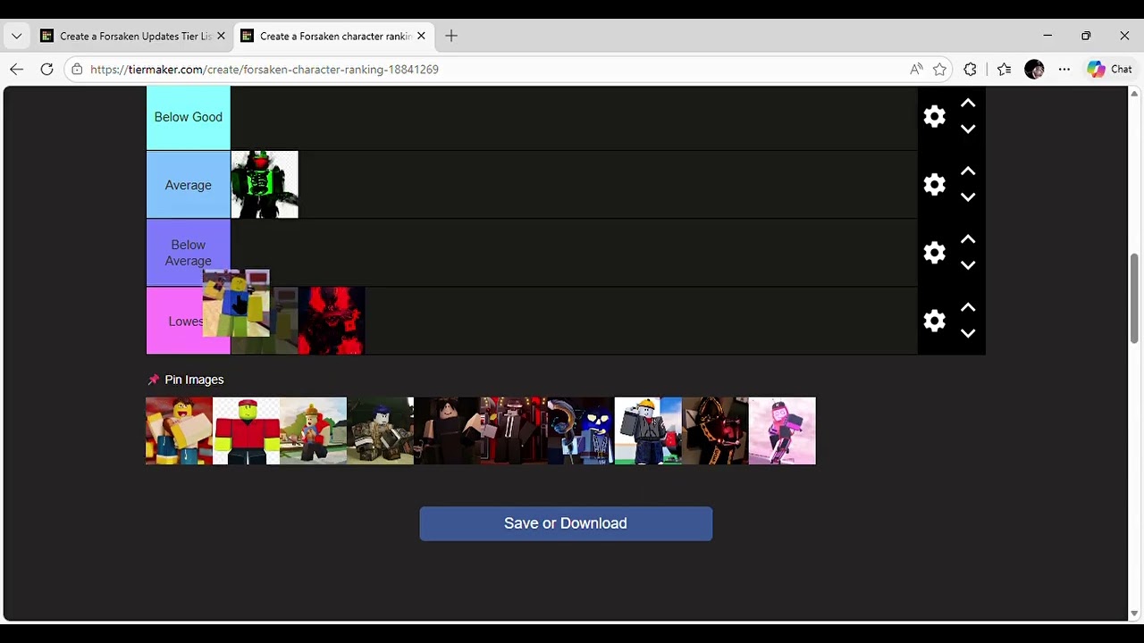Move Average tier down with arrow

click(x=968, y=197)
